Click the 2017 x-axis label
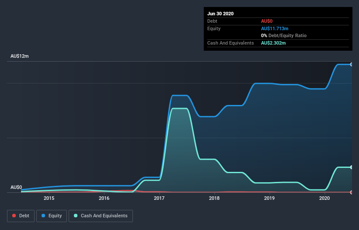Screen dimensions: 359x230 click(x=159, y=198)
